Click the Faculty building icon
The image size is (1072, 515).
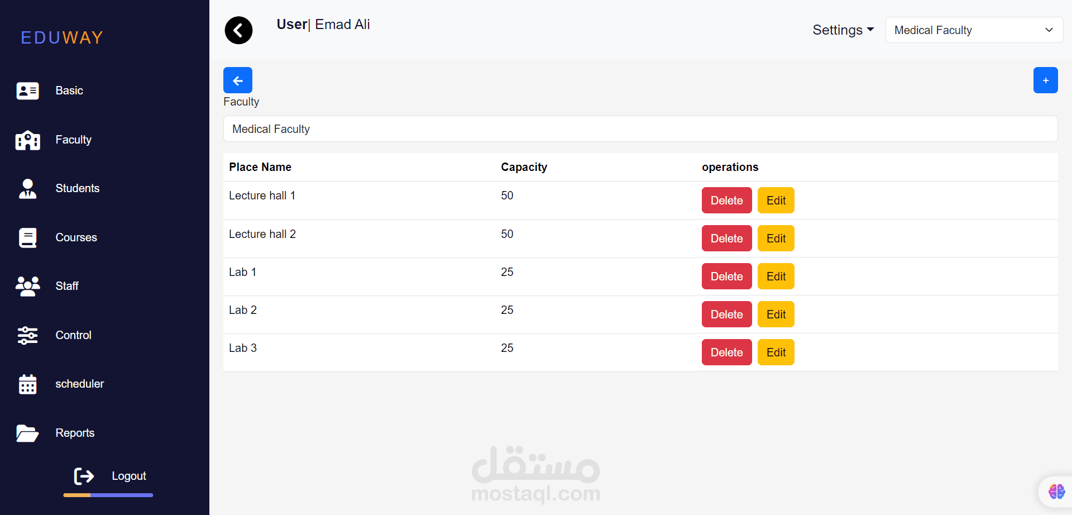click(27, 140)
